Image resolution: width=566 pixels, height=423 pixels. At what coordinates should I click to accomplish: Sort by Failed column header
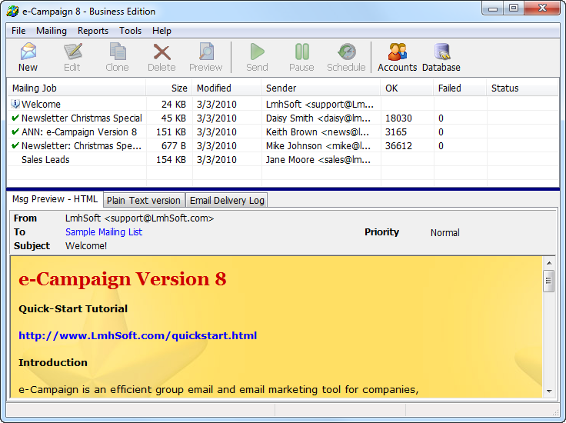pos(460,88)
